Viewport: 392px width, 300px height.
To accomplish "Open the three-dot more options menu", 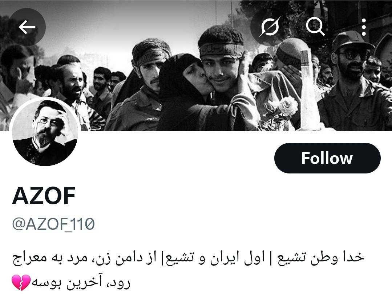I will pyautogui.click(x=364, y=27).
